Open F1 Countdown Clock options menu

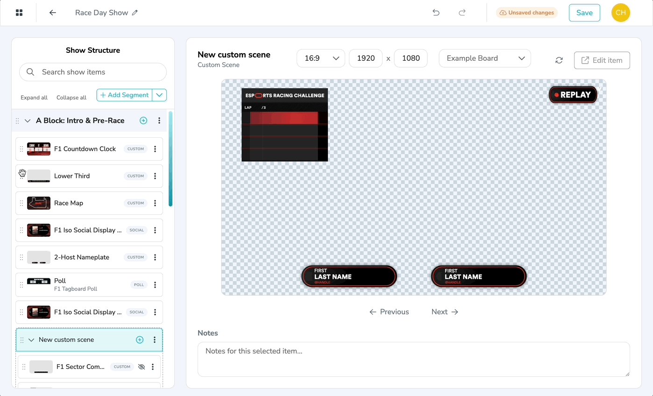point(155,149)
